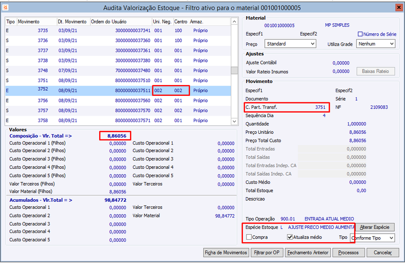
Task: Close the Audita Valorização Estoque window
Action: (399, 8)
